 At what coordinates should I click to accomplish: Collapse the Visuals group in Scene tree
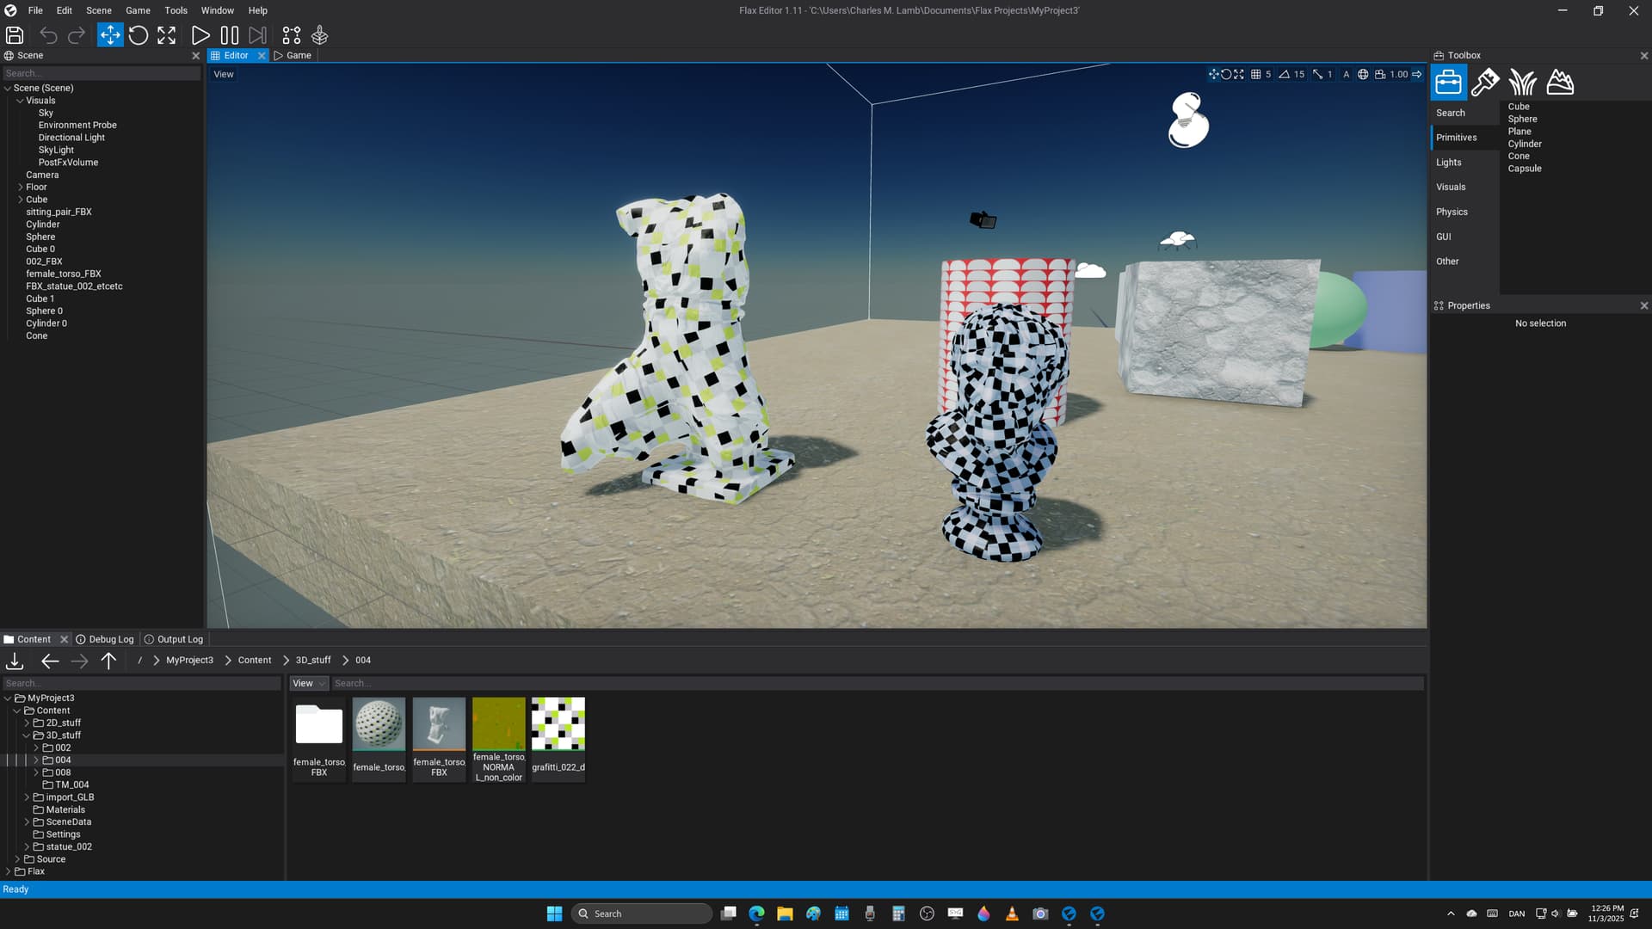[21, 101]
